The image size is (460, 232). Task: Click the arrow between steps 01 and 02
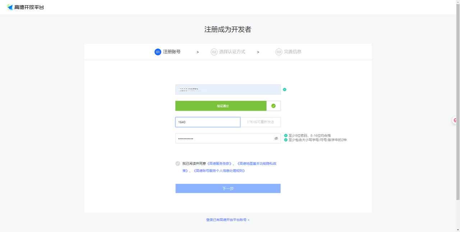pyautogui.click(x=198, y=52)
